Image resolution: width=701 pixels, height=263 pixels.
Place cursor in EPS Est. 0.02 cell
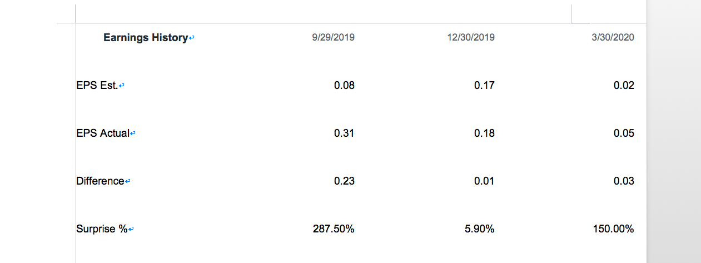coord(624,86)
